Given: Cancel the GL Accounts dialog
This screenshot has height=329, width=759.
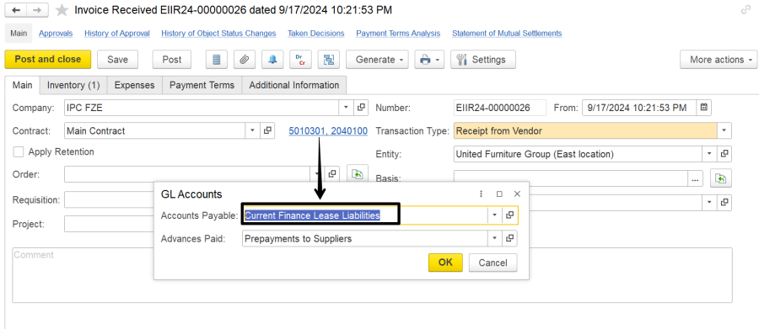Looking at the screenshot, I should tap(493, 263).
